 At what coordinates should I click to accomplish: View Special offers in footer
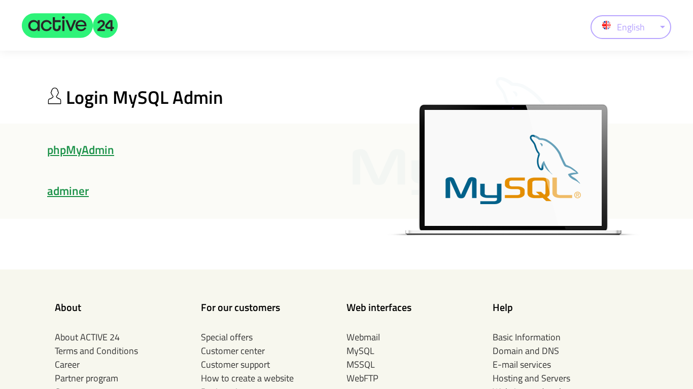click(227, 337)
